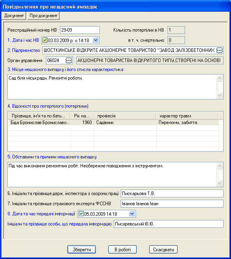The height and width of the screenshot is (259, 231).
Task: Click the характер травм column header
Action: point(187,116)
